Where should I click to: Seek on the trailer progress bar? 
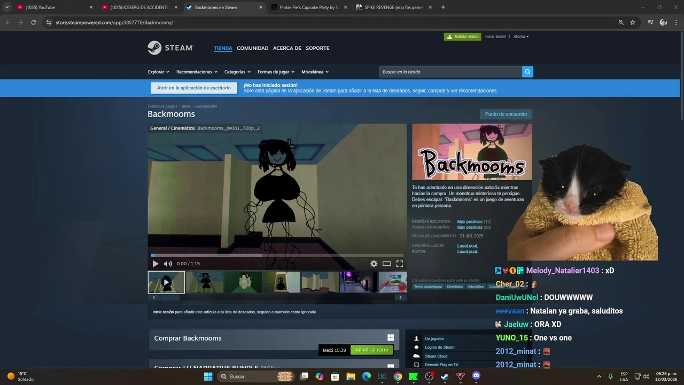pos(277,256)
